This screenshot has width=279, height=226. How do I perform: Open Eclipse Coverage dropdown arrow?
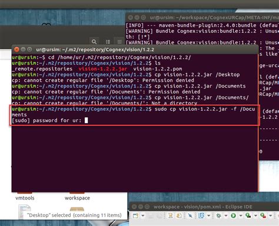coord(255,215)
